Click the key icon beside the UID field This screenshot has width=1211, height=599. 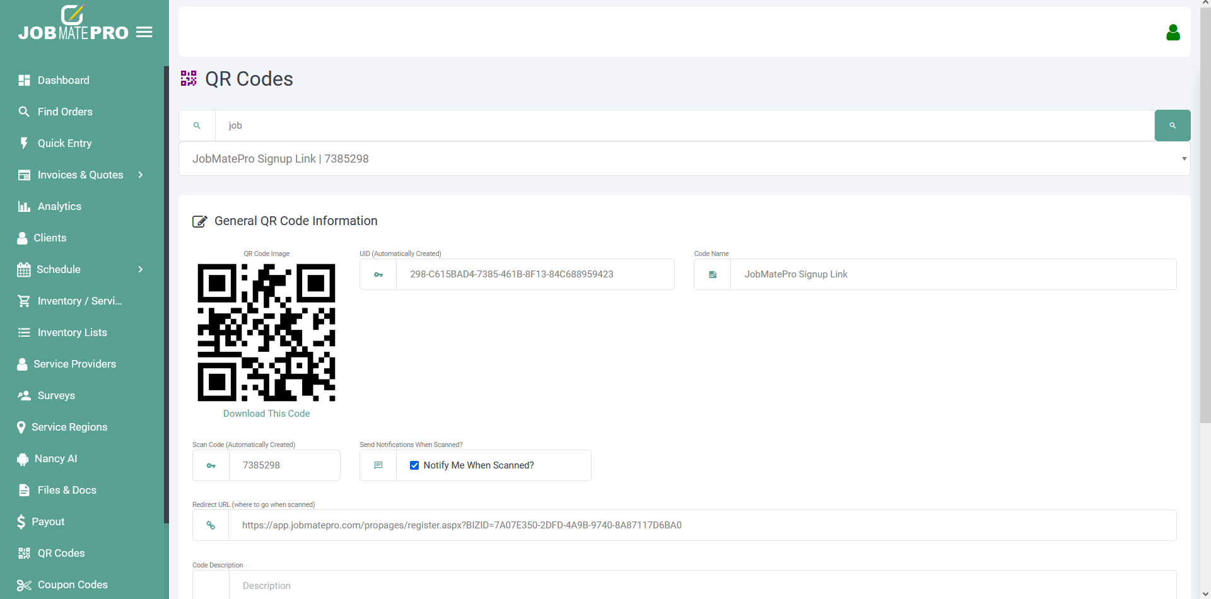[x=378, y=274]
